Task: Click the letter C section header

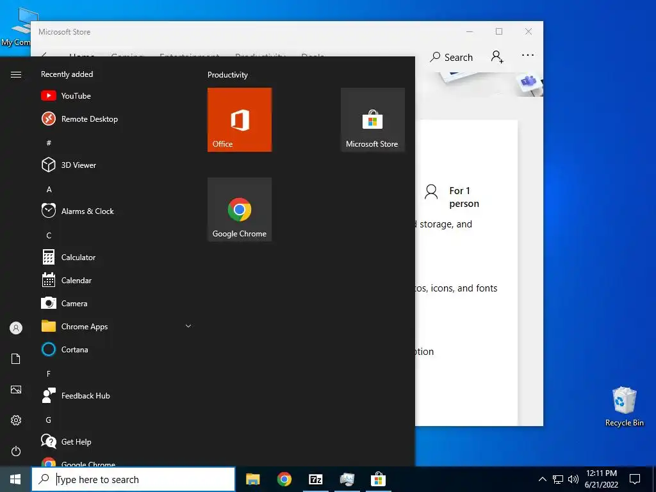Action: coord(49,235)
